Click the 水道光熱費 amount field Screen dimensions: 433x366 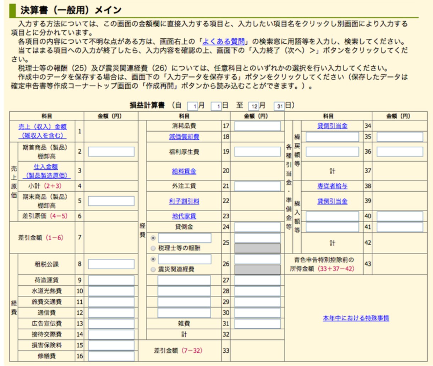click(x=111, y=291)
